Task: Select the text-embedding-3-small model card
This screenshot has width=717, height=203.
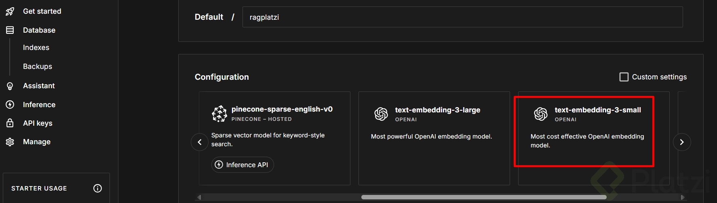Action: 584,132
